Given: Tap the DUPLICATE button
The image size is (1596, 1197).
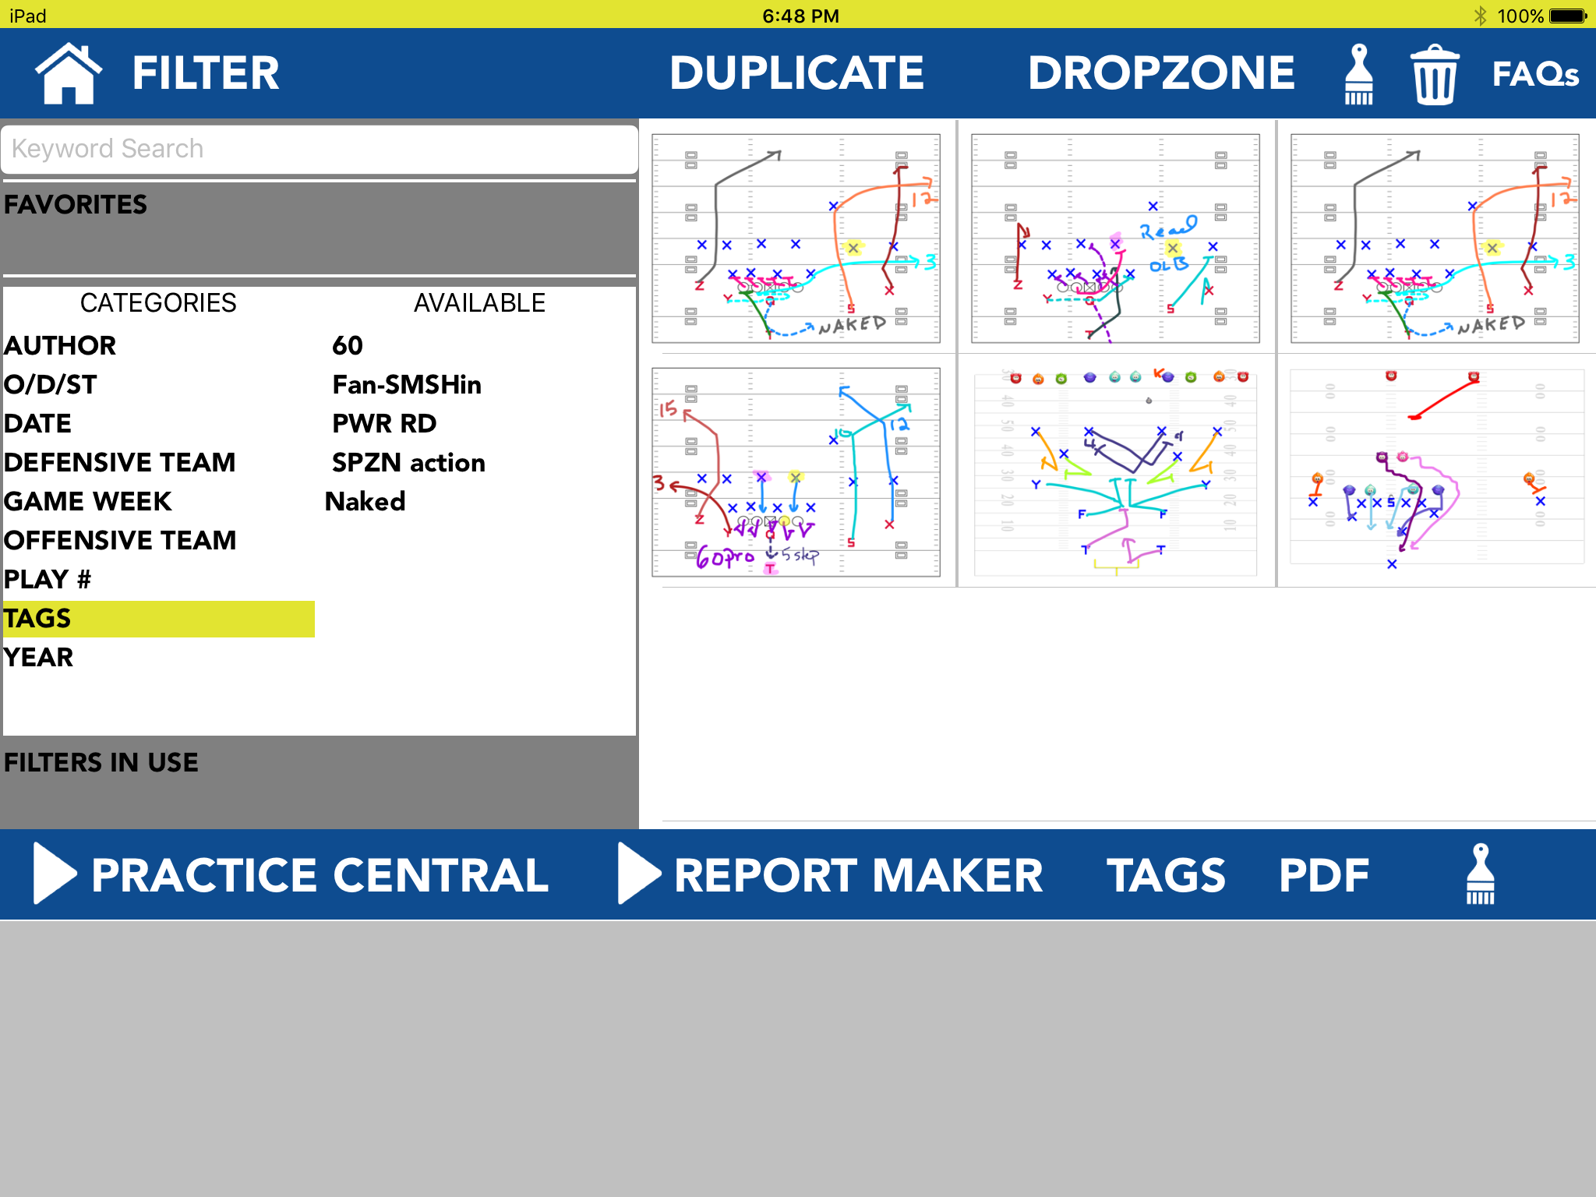Looking at the screenshot, I should [x=796, y=73].
